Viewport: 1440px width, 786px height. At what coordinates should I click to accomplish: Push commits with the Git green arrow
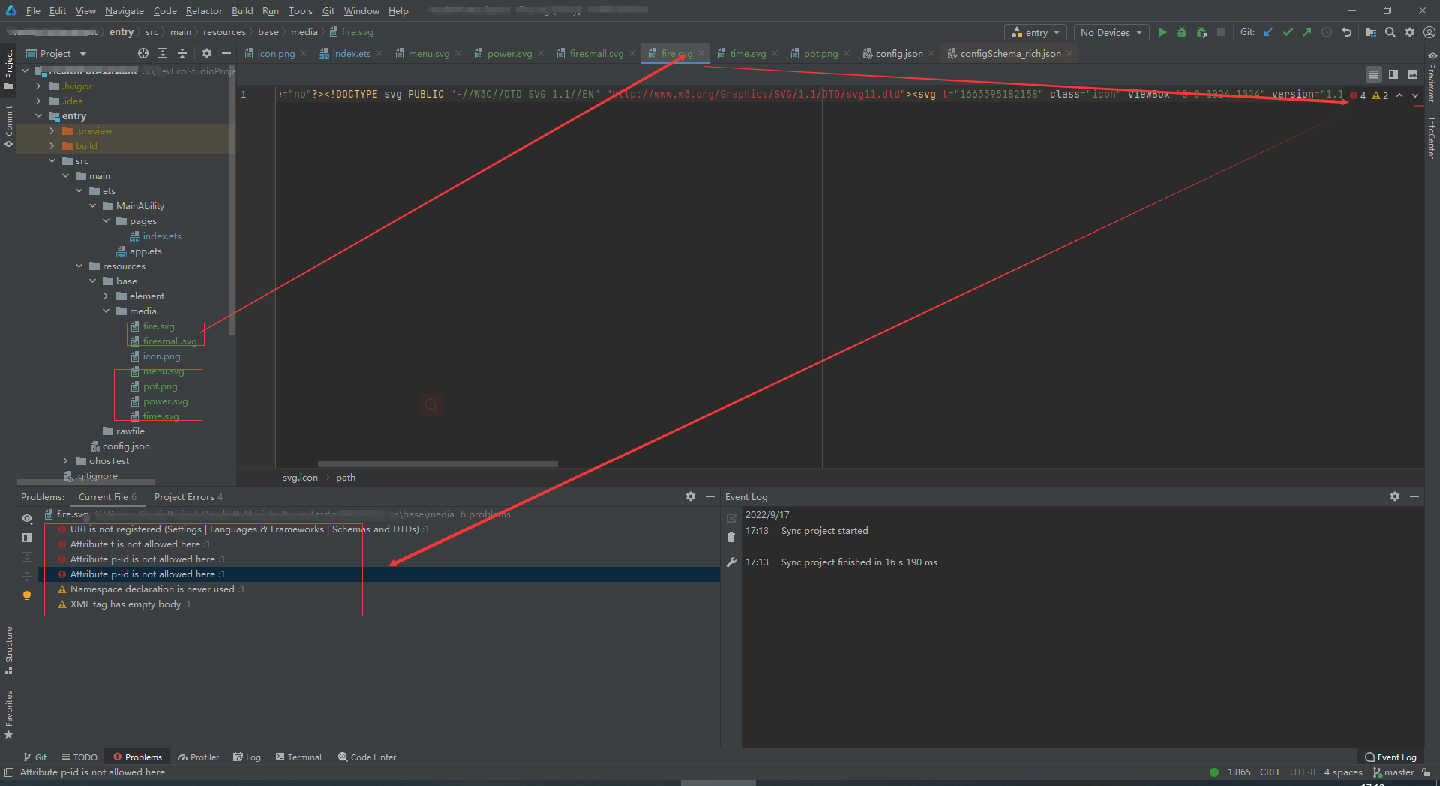(1307, 32)
